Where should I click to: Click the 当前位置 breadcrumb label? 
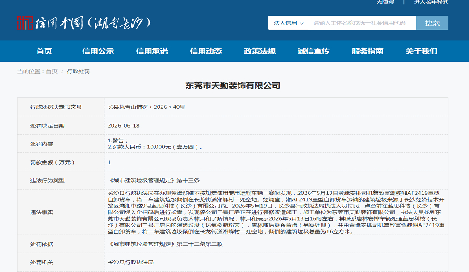click(30, 71)
